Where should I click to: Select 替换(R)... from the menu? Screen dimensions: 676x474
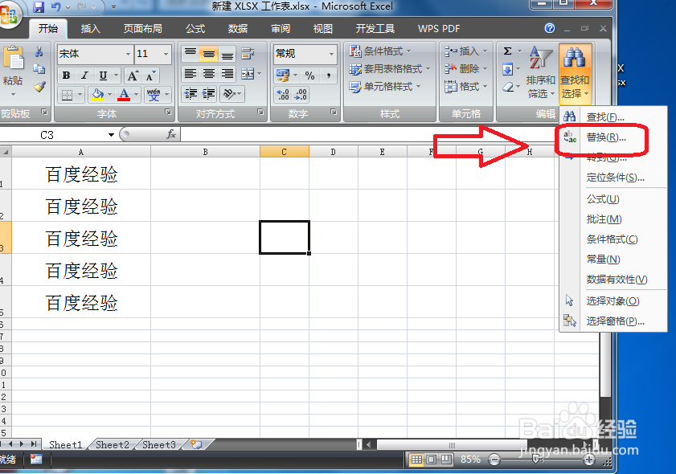click(613, 137)
